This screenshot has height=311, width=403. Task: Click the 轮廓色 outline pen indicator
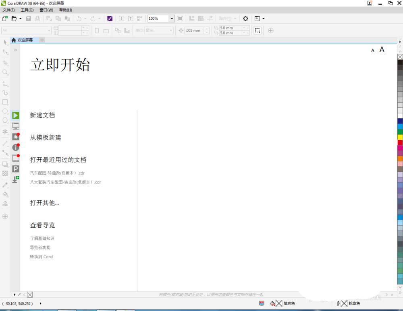(x=348, y=304)
